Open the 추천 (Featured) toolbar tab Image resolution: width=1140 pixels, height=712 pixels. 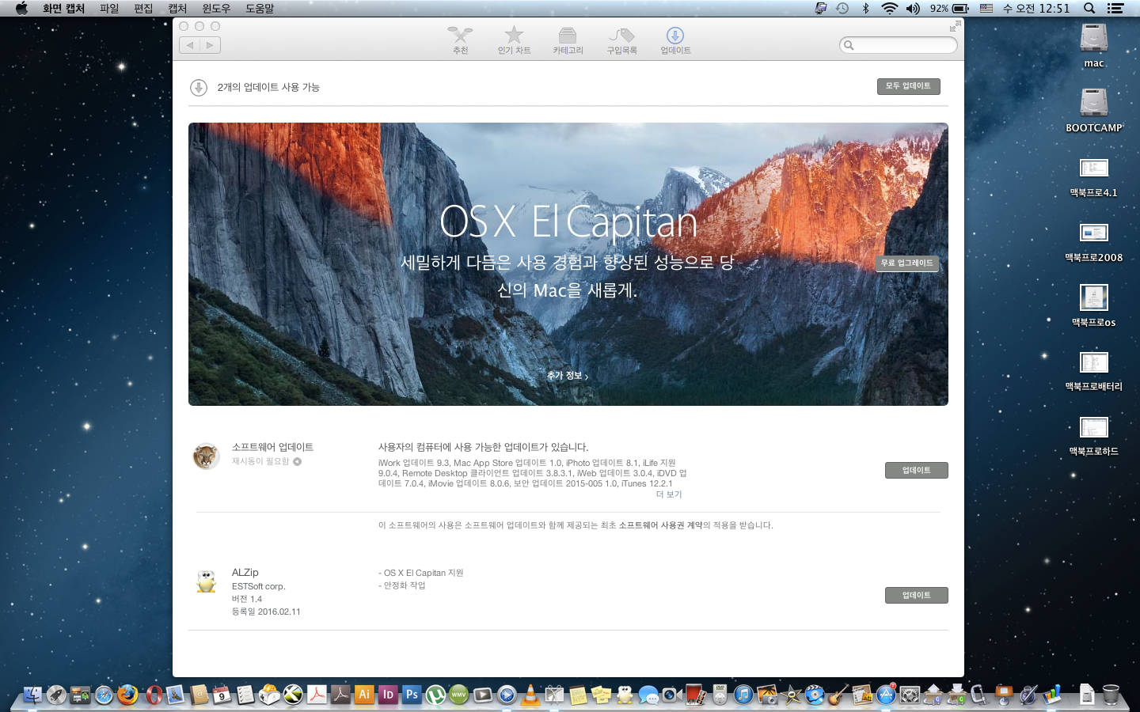(x=460, y=40)
